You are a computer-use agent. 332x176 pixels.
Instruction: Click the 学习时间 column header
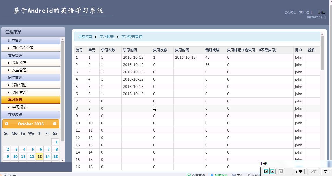[136, 50]
